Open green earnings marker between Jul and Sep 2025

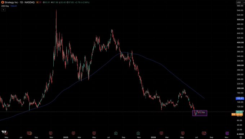pyautogui.click(x=116, y=133)
